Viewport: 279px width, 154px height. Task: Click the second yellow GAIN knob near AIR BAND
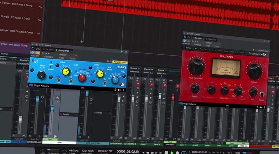click(100, 74)
